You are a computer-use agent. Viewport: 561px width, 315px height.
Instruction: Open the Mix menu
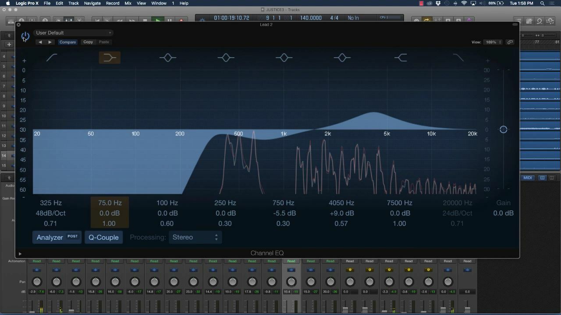(128, 3)
